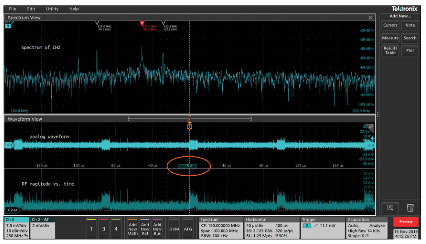This screenshot has width=426, height=244.
Task: Click the Waveform View title
Action: [25, 119]
